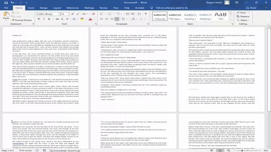Click the Tell me lightbulb icon
This screenshot has width=271, height=152.
pyautogui.click(x=152, y=8)
